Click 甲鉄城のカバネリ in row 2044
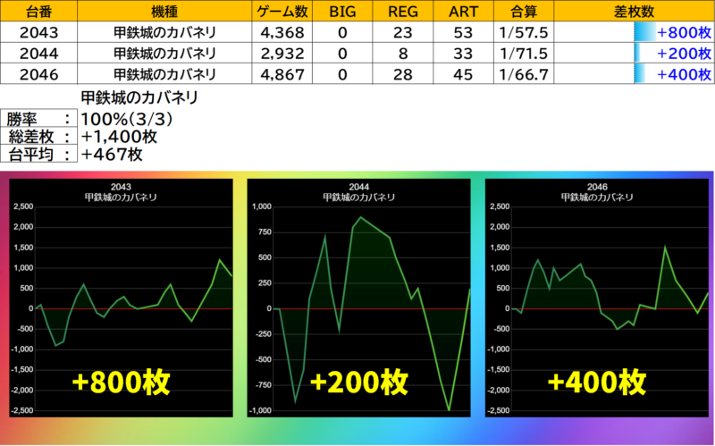The image size is (715, 446). click(x=164, y=54)
